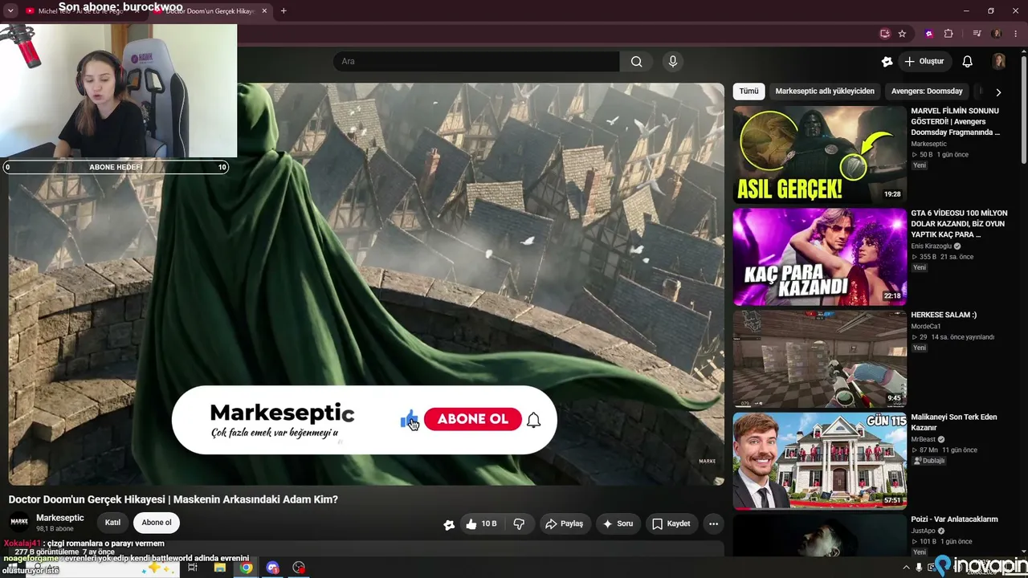This screenshot has width=1028, height=578.
Task: Open the Markeseptic channel name link
Action: pos(60,518)
